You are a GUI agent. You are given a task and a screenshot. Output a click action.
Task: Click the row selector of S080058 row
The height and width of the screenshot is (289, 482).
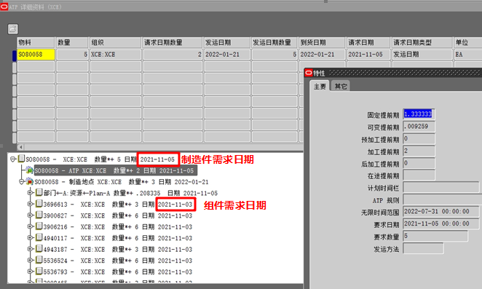[x=14, y=55]
